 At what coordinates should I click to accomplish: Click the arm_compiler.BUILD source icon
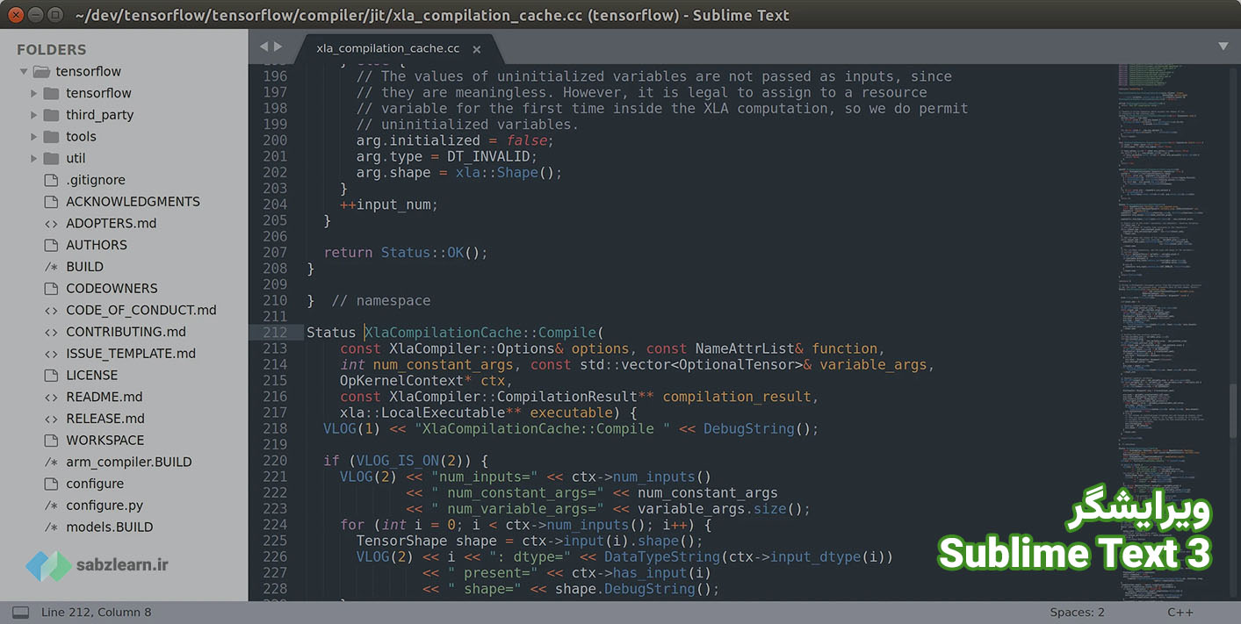pyautogui.click(x=51, y=463)
